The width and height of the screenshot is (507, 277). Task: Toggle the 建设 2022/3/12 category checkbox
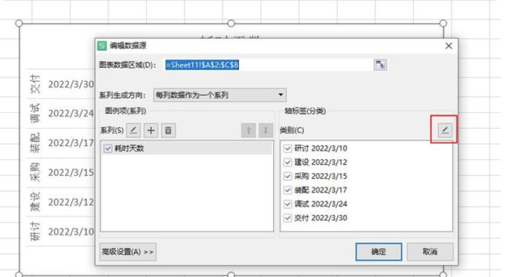click(x=288, y=162)
